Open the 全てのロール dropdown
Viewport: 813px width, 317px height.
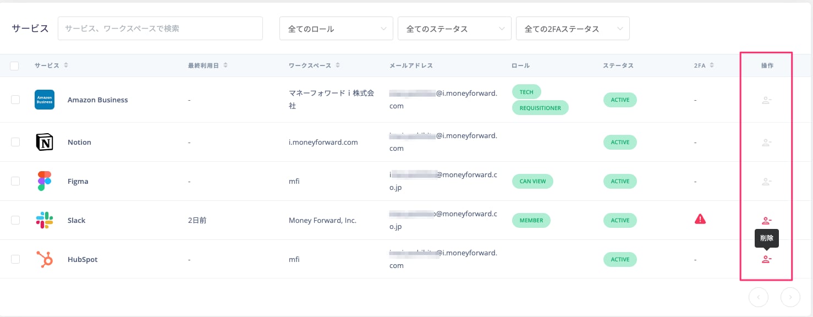point(336,29)
